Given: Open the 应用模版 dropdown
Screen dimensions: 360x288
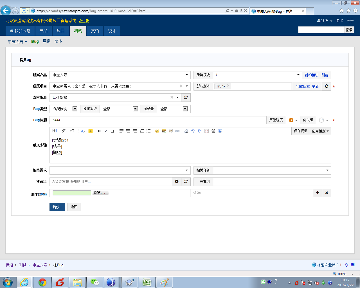Looking at the screenshot, I should point(320,131).
